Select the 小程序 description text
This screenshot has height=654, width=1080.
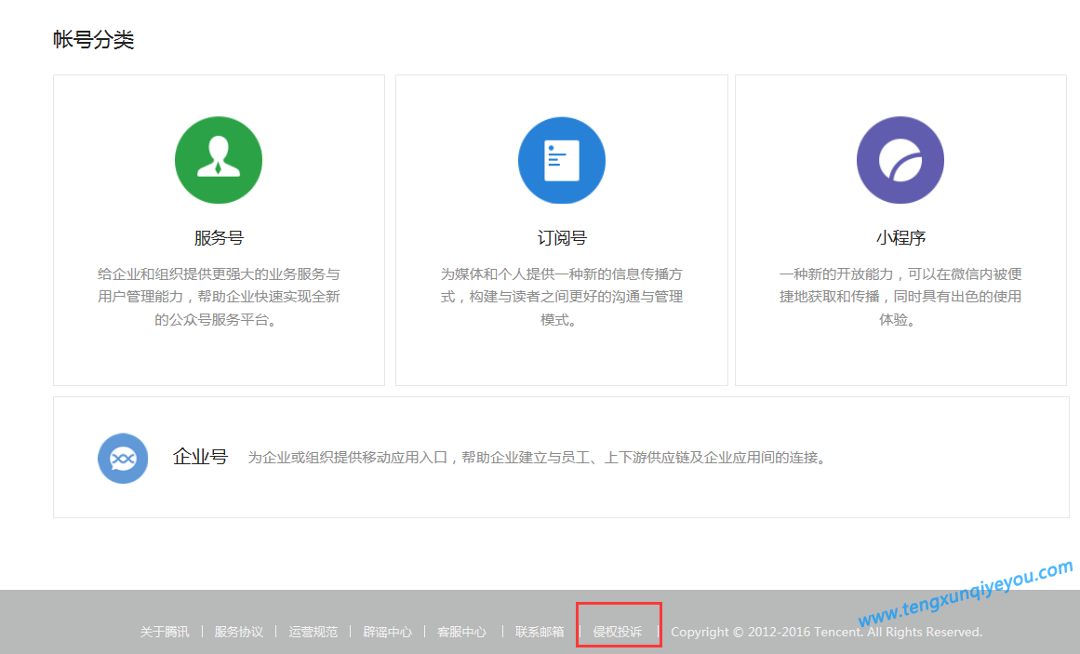click(900, 297)
